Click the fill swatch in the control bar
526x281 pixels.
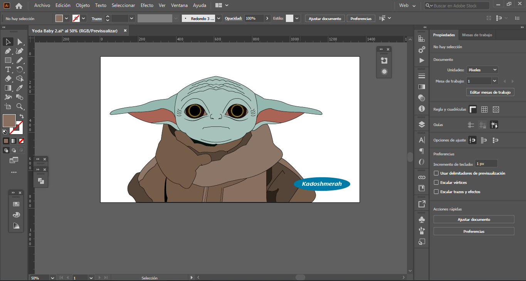(x=59, y=18)
